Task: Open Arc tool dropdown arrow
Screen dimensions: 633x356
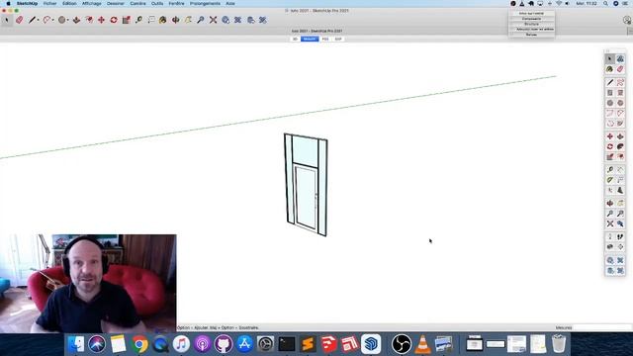Action: tap(52, 20)
